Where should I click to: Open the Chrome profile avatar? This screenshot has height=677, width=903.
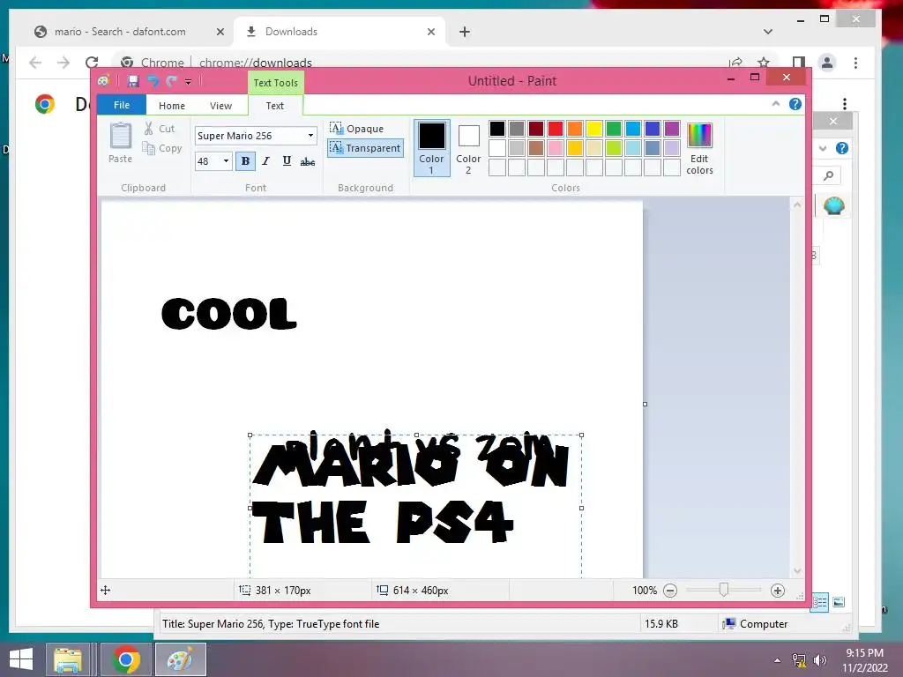(827, 63)
